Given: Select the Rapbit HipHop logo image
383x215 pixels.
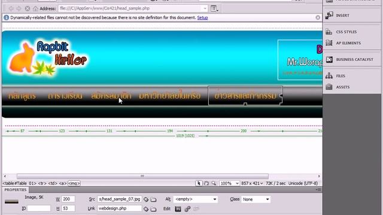Looking at the screenshot, I should click(x=48, y=58).
